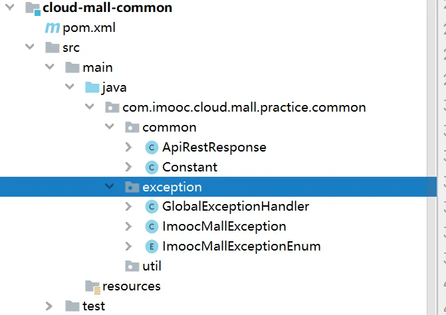Select the common package label
Image resolution: width=446 pixels, height=315 pixels.
click(x=169, y=127)
